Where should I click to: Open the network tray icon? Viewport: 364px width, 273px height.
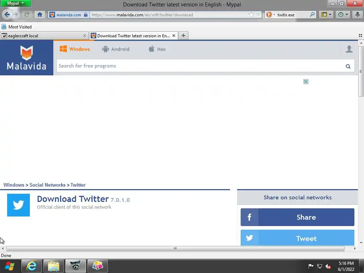click(320, 266)
